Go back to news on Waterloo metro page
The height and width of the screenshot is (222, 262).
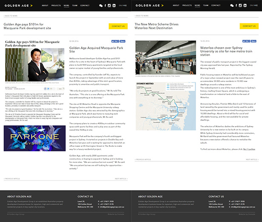pyautogui.click(x=142, y=16)
